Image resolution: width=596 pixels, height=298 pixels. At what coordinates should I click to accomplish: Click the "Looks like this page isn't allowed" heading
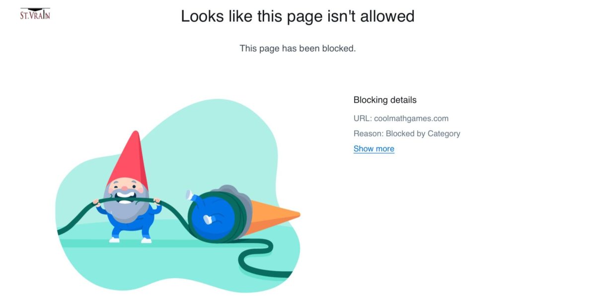coord(298,16)
